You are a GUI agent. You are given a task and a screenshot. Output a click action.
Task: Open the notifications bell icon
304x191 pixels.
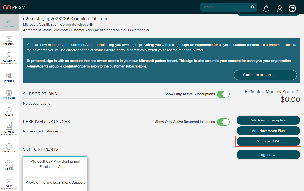(x=266, y=9)
